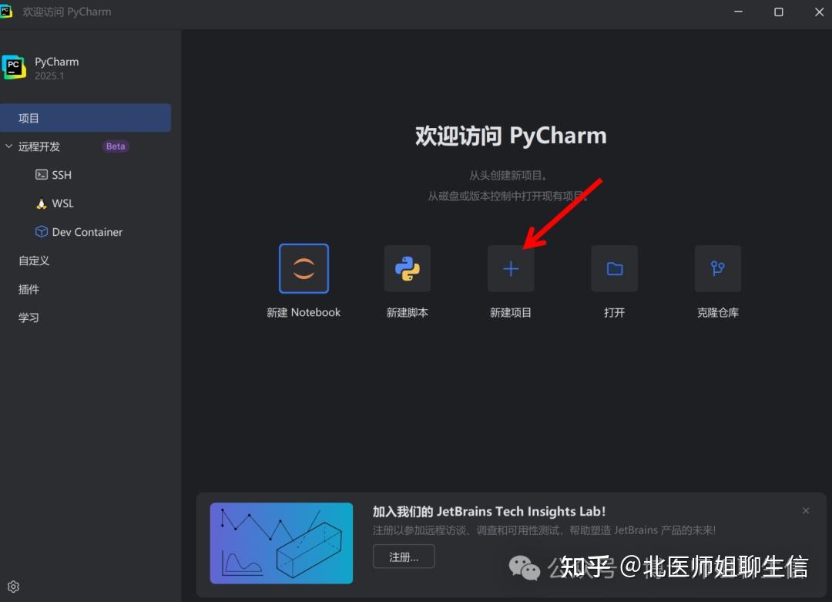Screen dimensions: 832x602
Task: Go to the 插件 section
Action: pos(29,289)
